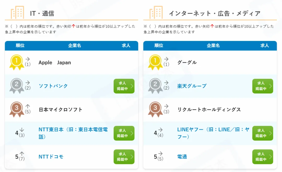The height and width of the screenshot is (172, 282).
Task: Click the down arrow beside NTT東日本 rank
Action: pos(22,130)
